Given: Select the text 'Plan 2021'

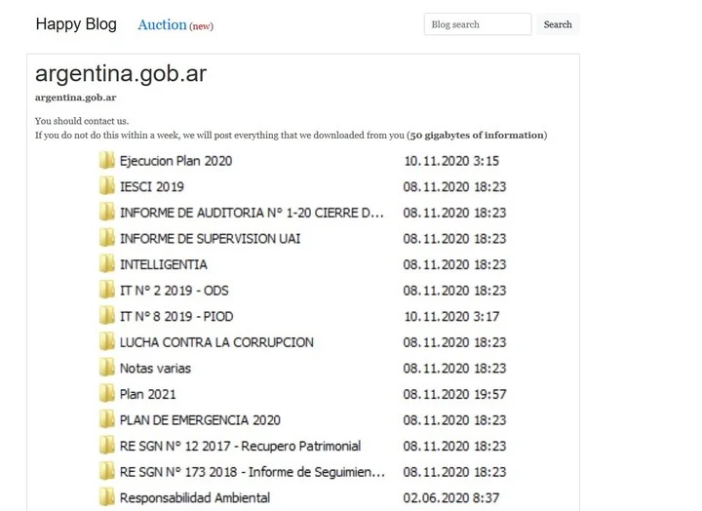Looking at the screenshot, I should (x=148, y=395).
